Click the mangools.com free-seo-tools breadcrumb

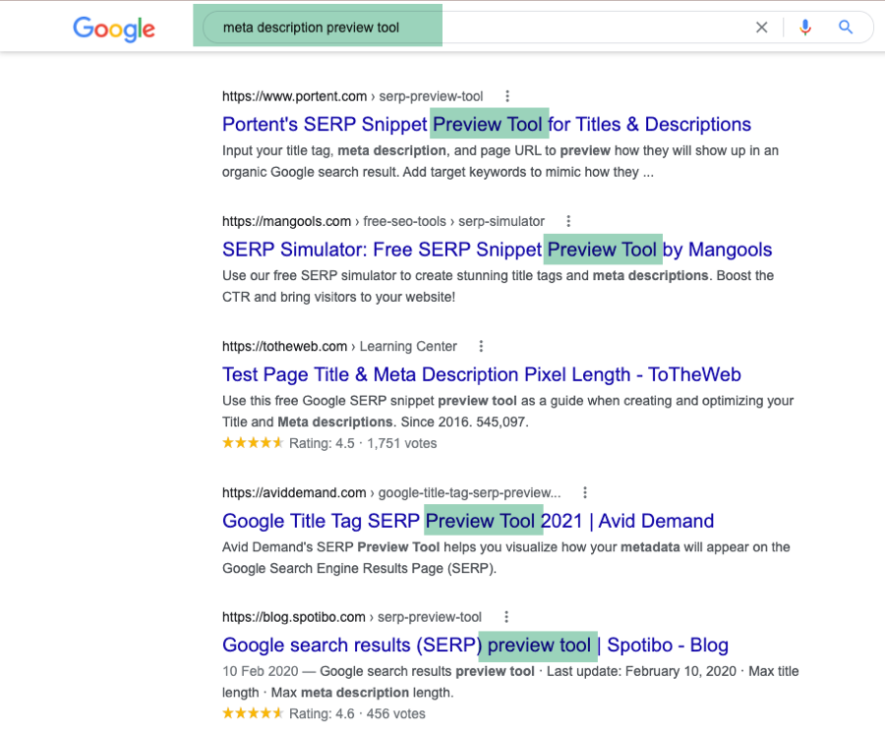[x=383, y=221]
